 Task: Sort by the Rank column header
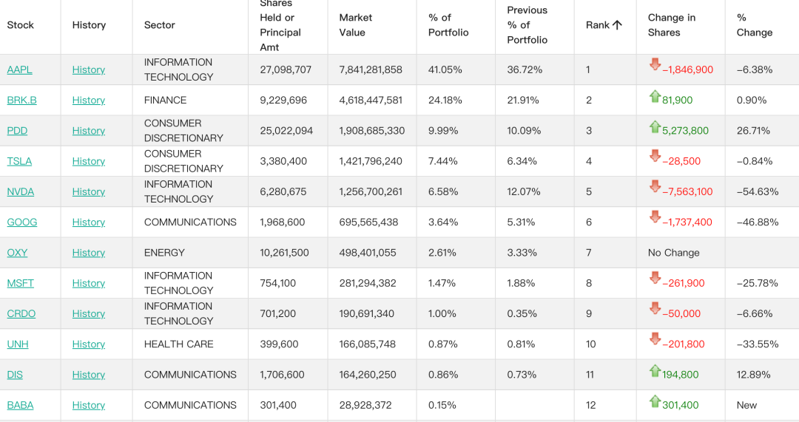point(598,25)
